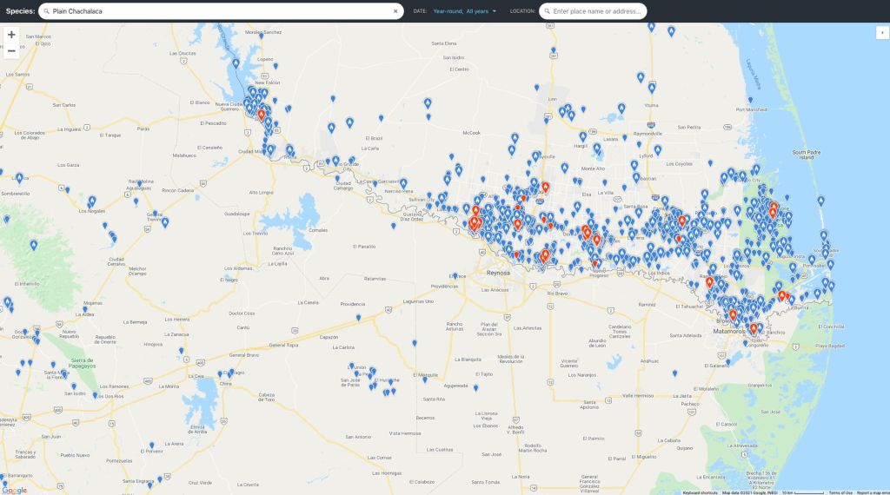
Task: Open the blue marker above Yturria
Action: point(651,87)
